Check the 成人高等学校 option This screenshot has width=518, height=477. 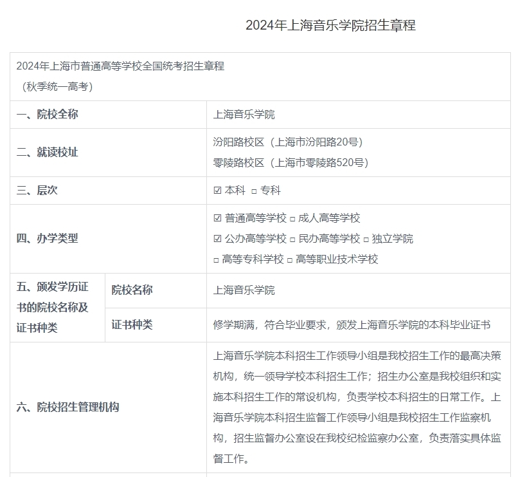tap(292, 218)
